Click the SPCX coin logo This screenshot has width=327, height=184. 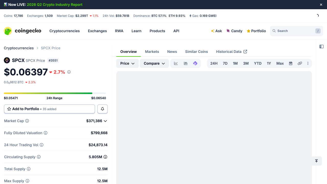[7, 60]
